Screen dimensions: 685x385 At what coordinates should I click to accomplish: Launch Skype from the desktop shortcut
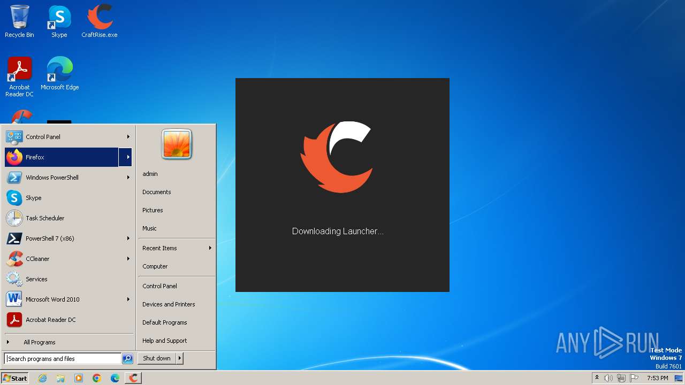[59, 21]
